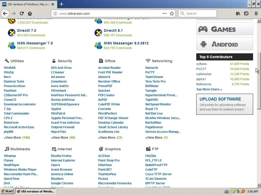Click the FTP folder icon
Screen dimensions: 261x195
[148, 149]
